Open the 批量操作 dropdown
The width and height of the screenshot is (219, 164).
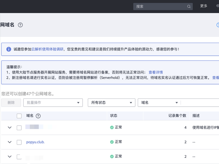point(53,103)
